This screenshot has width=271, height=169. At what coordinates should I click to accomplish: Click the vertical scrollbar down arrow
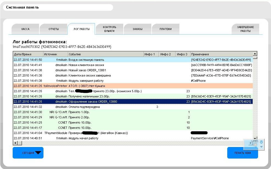(255, 138)
